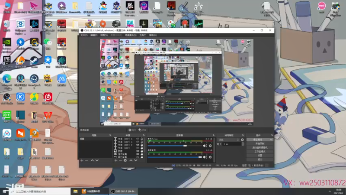Open the WPS Office desktop icon

48,117
